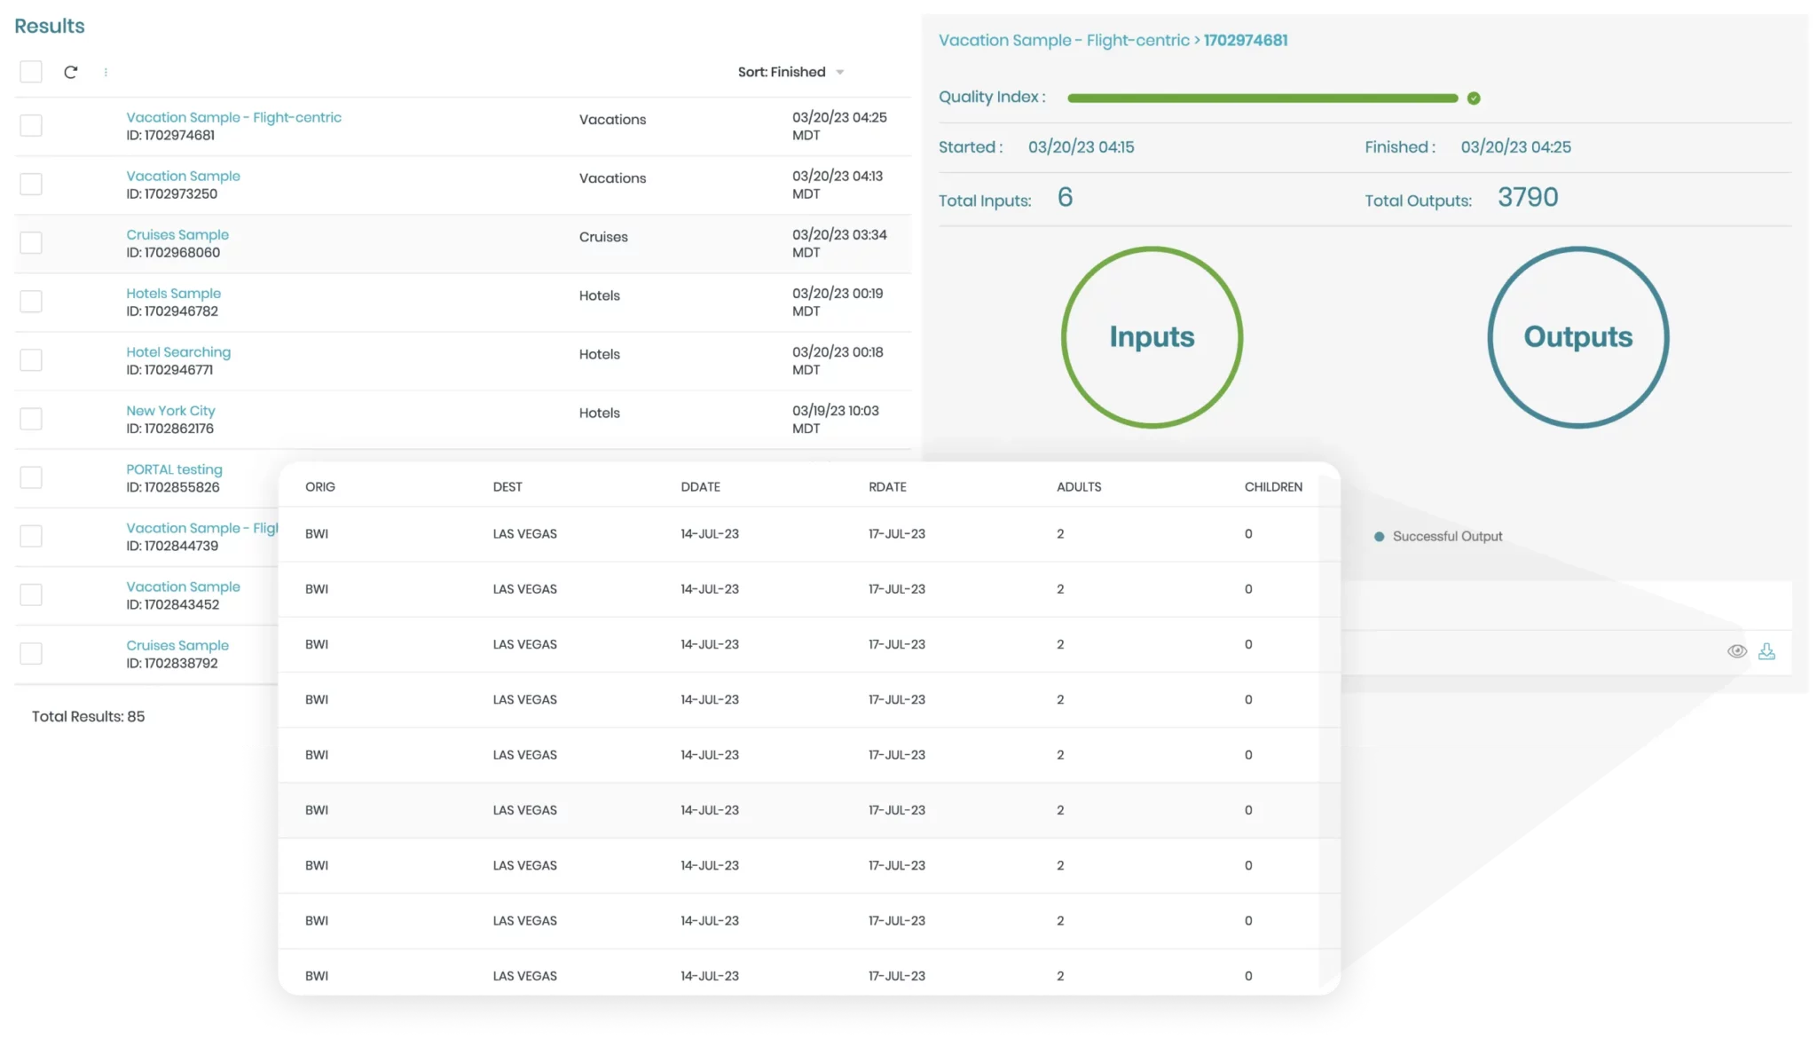Click the Total Outputs value 3790
Image resolution: width=1817 pixels, height=1063 pixels.
pyautogui.click(x=1528, y=197)
